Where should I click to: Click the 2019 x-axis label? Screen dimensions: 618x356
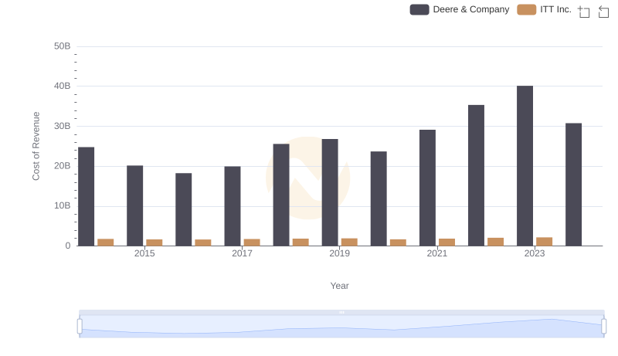[339, 253]
